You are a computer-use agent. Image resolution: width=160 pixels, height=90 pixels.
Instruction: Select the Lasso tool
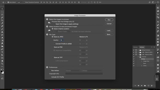click(2, 14)
